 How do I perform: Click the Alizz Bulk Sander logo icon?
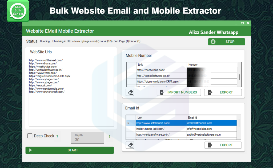click(x=18, y=11)
